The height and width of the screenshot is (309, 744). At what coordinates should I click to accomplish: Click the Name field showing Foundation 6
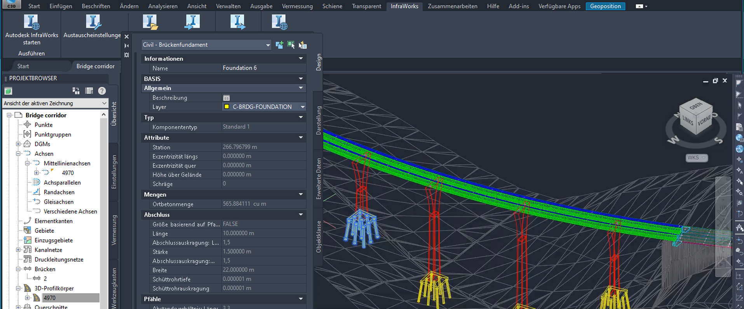coord(264,68)
